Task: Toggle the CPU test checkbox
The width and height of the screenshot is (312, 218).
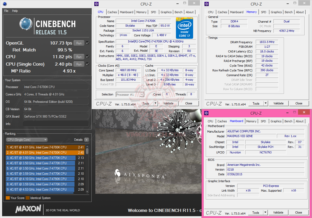Action: point(87,57)
